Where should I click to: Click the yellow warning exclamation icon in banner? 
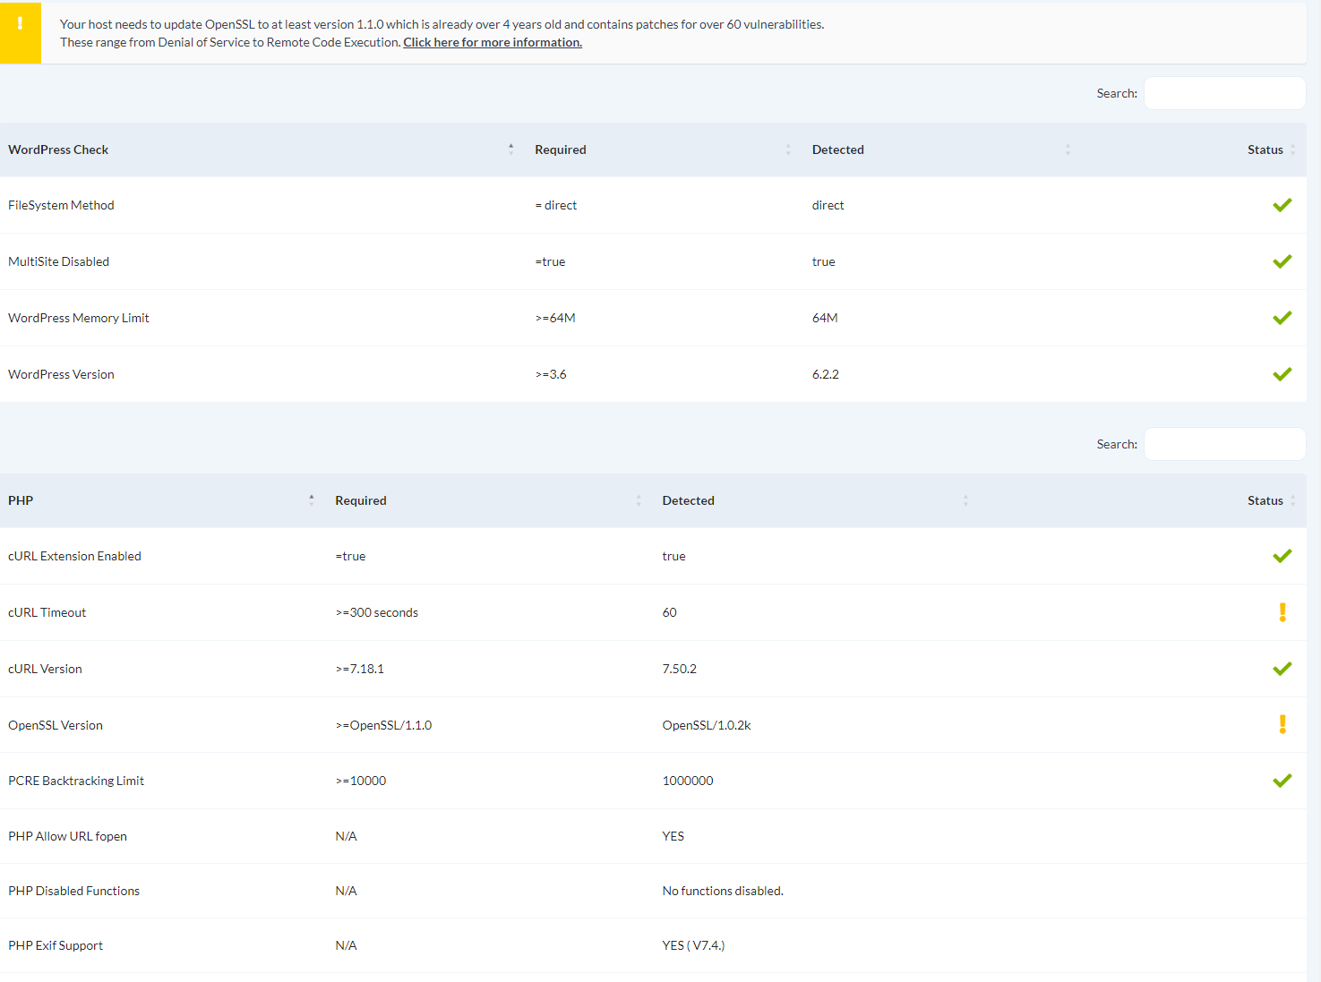(x=20, y=24)
